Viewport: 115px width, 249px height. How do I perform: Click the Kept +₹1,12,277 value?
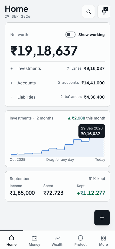pos(91,193)
